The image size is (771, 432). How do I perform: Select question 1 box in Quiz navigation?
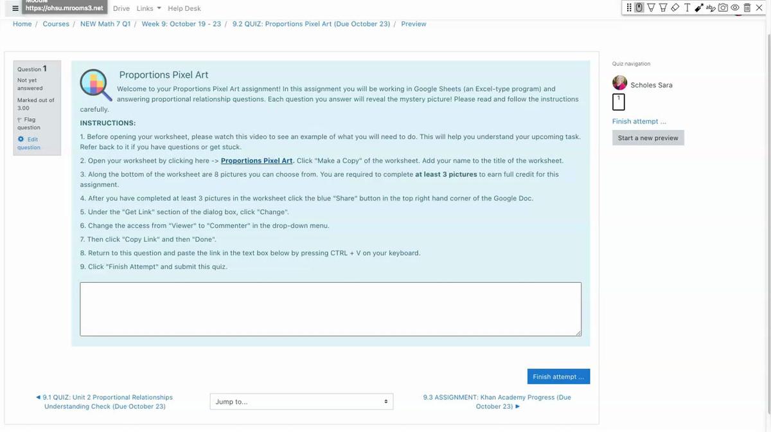619,102
